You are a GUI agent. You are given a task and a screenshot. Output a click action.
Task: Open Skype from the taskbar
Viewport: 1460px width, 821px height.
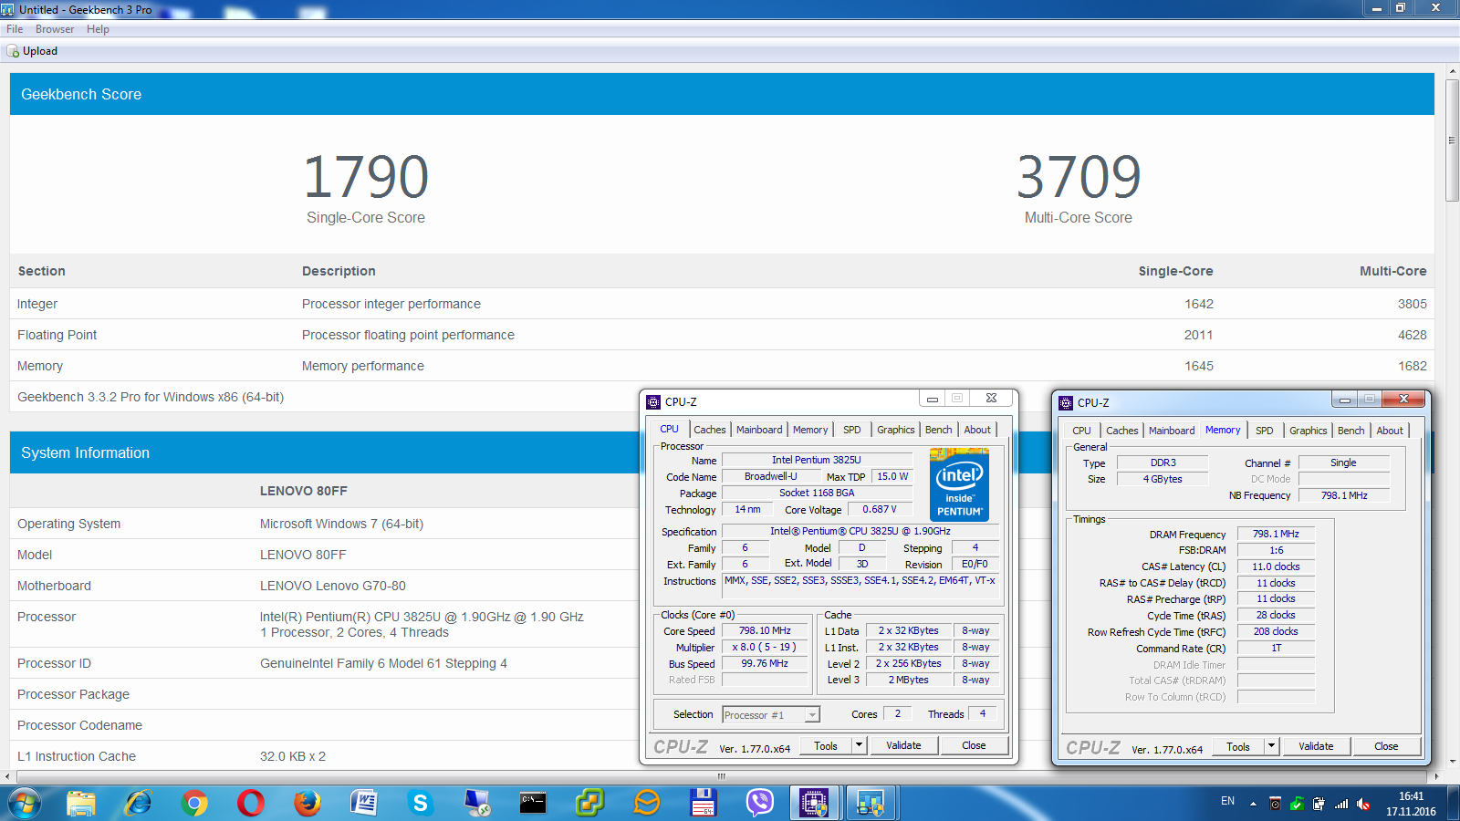point(421,803)
